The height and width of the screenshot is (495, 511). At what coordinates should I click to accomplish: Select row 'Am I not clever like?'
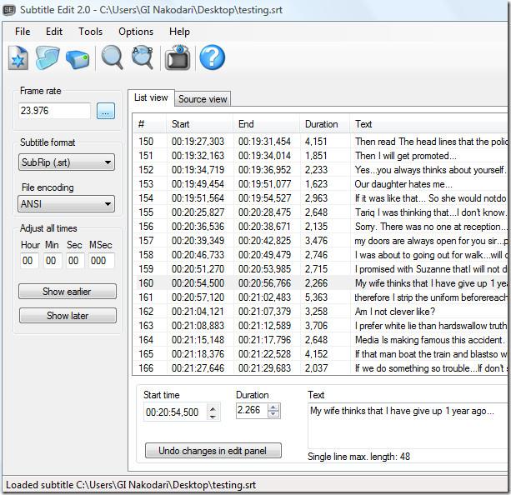click(x=320, y=312)
